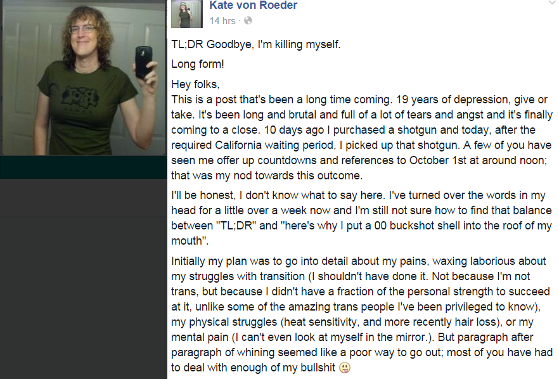Click the globe audience privacy icon
559x379 pixels.
pos(248,21)
